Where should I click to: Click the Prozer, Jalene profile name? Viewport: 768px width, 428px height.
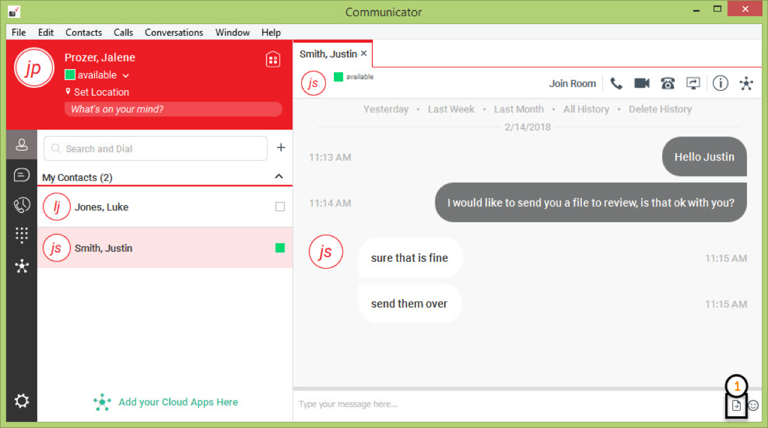pos(100,57)
